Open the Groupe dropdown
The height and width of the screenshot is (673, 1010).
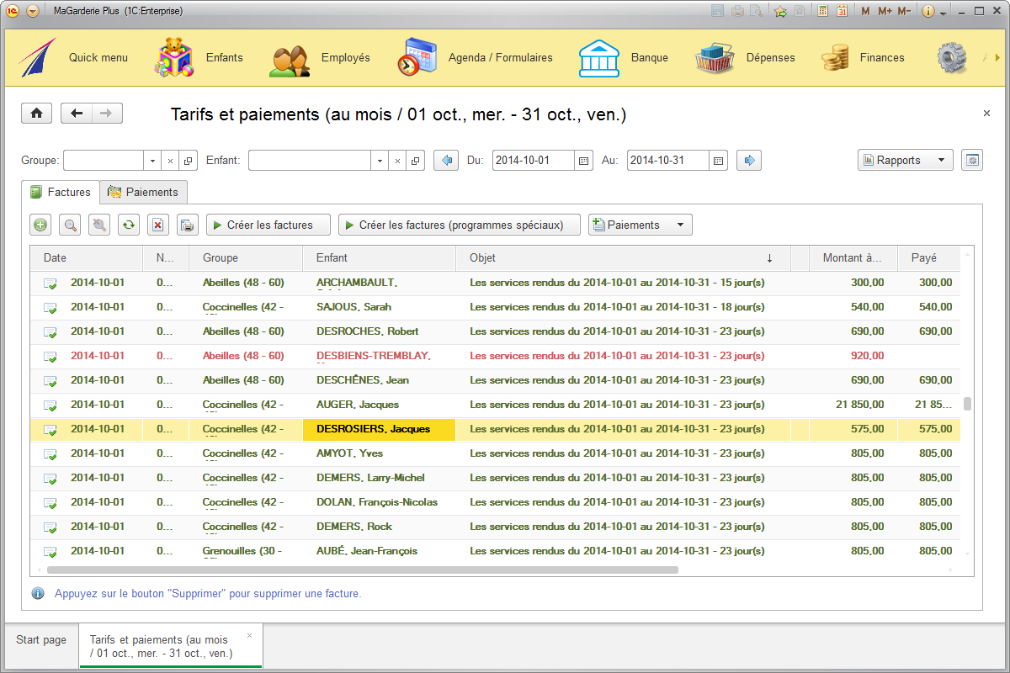pos(151,160)
